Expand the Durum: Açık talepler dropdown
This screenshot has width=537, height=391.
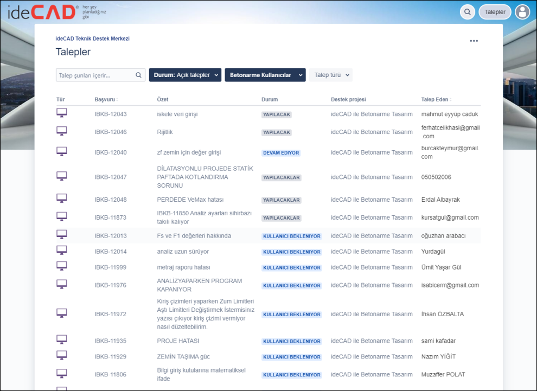tap(185, 75)
